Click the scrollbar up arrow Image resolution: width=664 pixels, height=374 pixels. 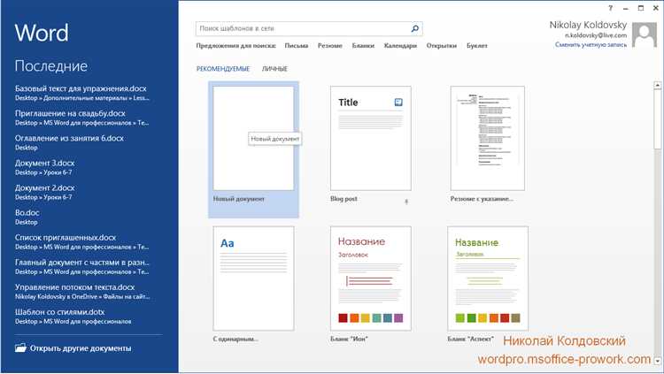pyautogui.click(x=657, y=85)
